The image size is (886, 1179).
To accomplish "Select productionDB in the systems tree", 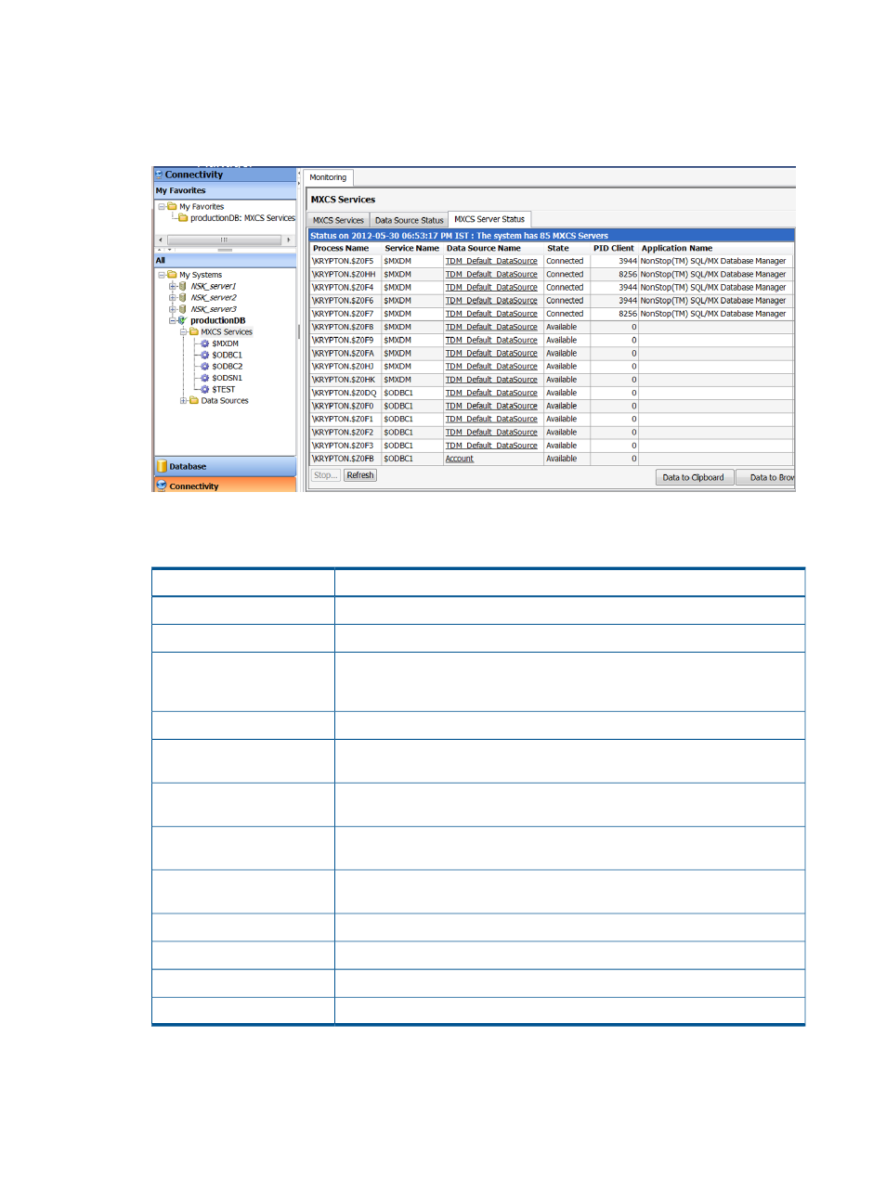I will tap(218, 320).
